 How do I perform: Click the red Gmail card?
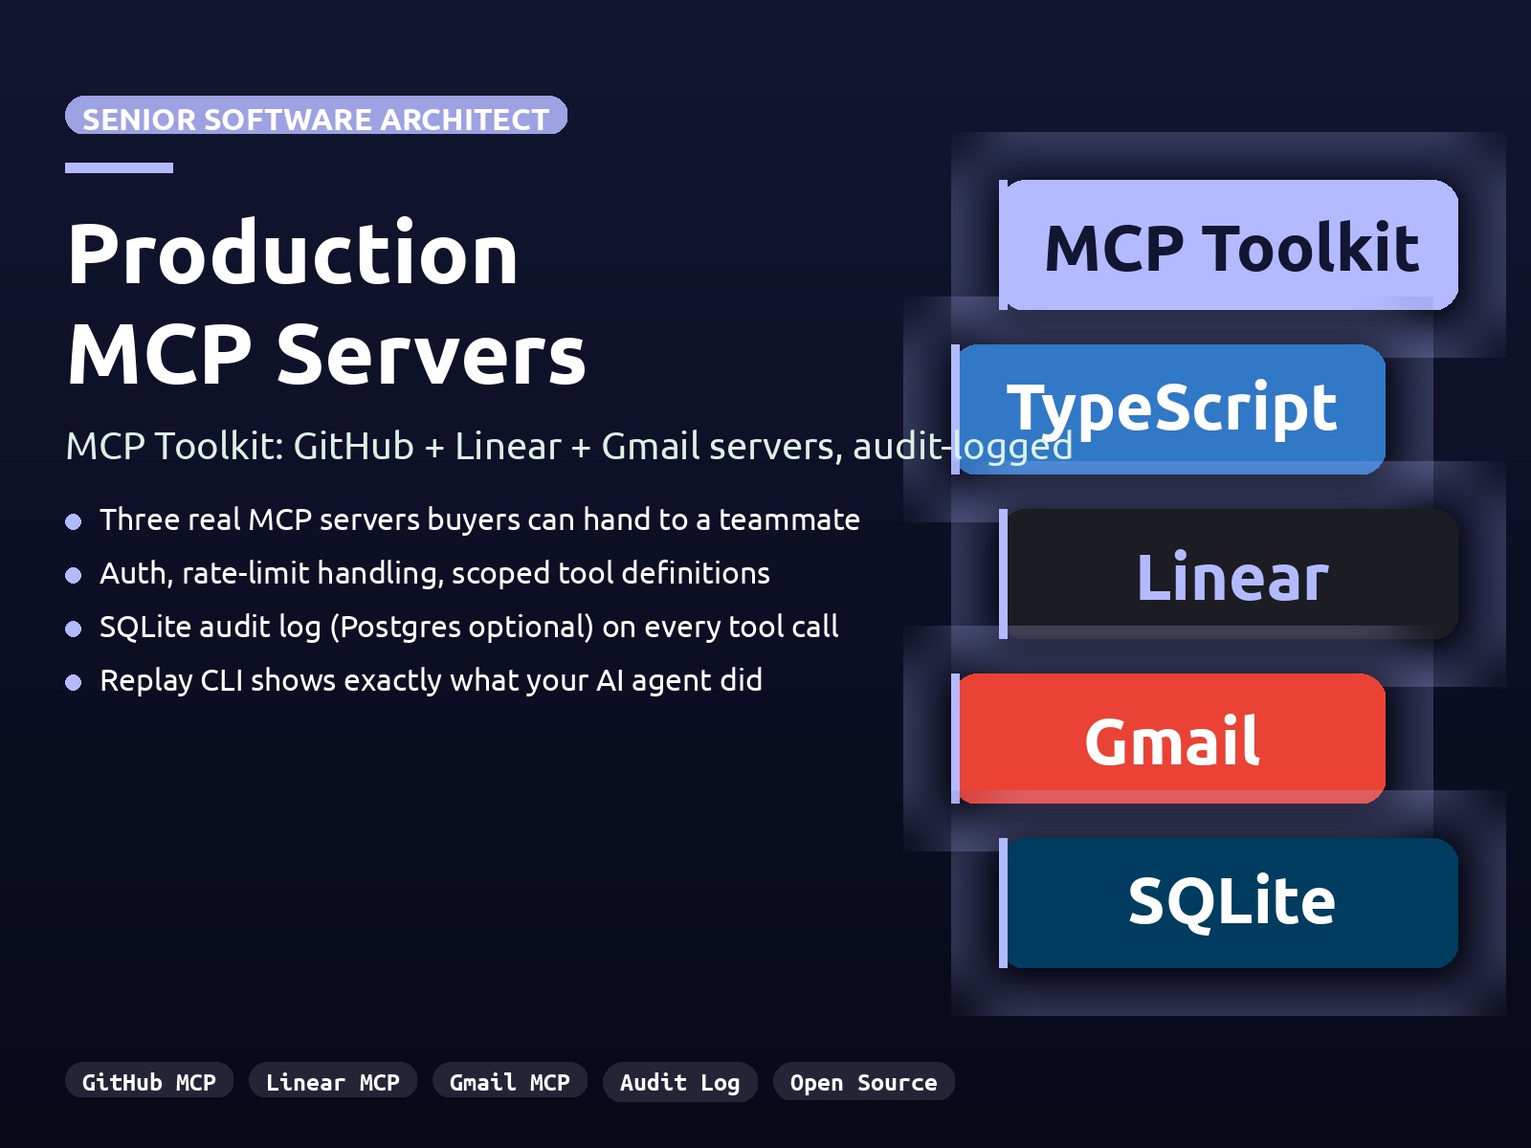tap(1168, 739)
